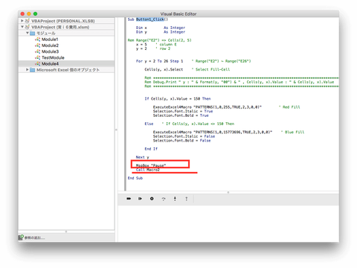Click the 参照の追加 button label

pyautogui.click(x=34, y=237)
